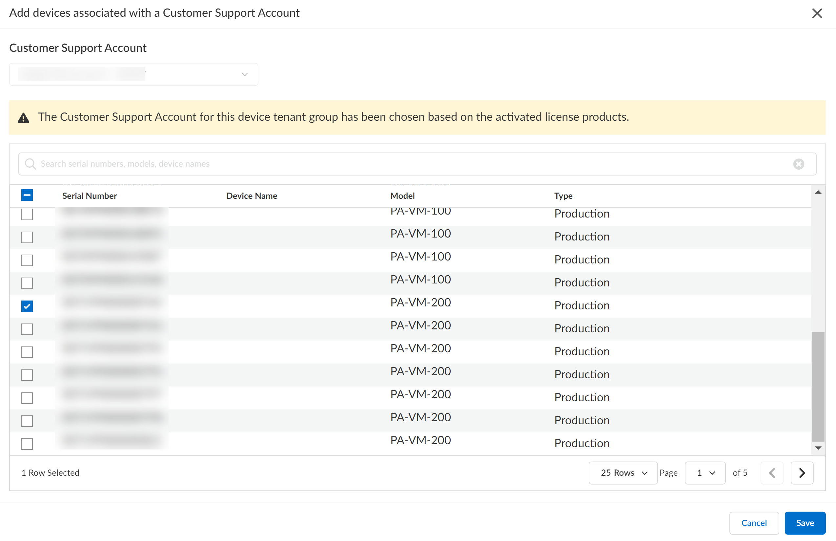This screenshot has width=836, height=541.
Task: Check the last PA-VM-100 row checkbox
Action: coord(27,283)
